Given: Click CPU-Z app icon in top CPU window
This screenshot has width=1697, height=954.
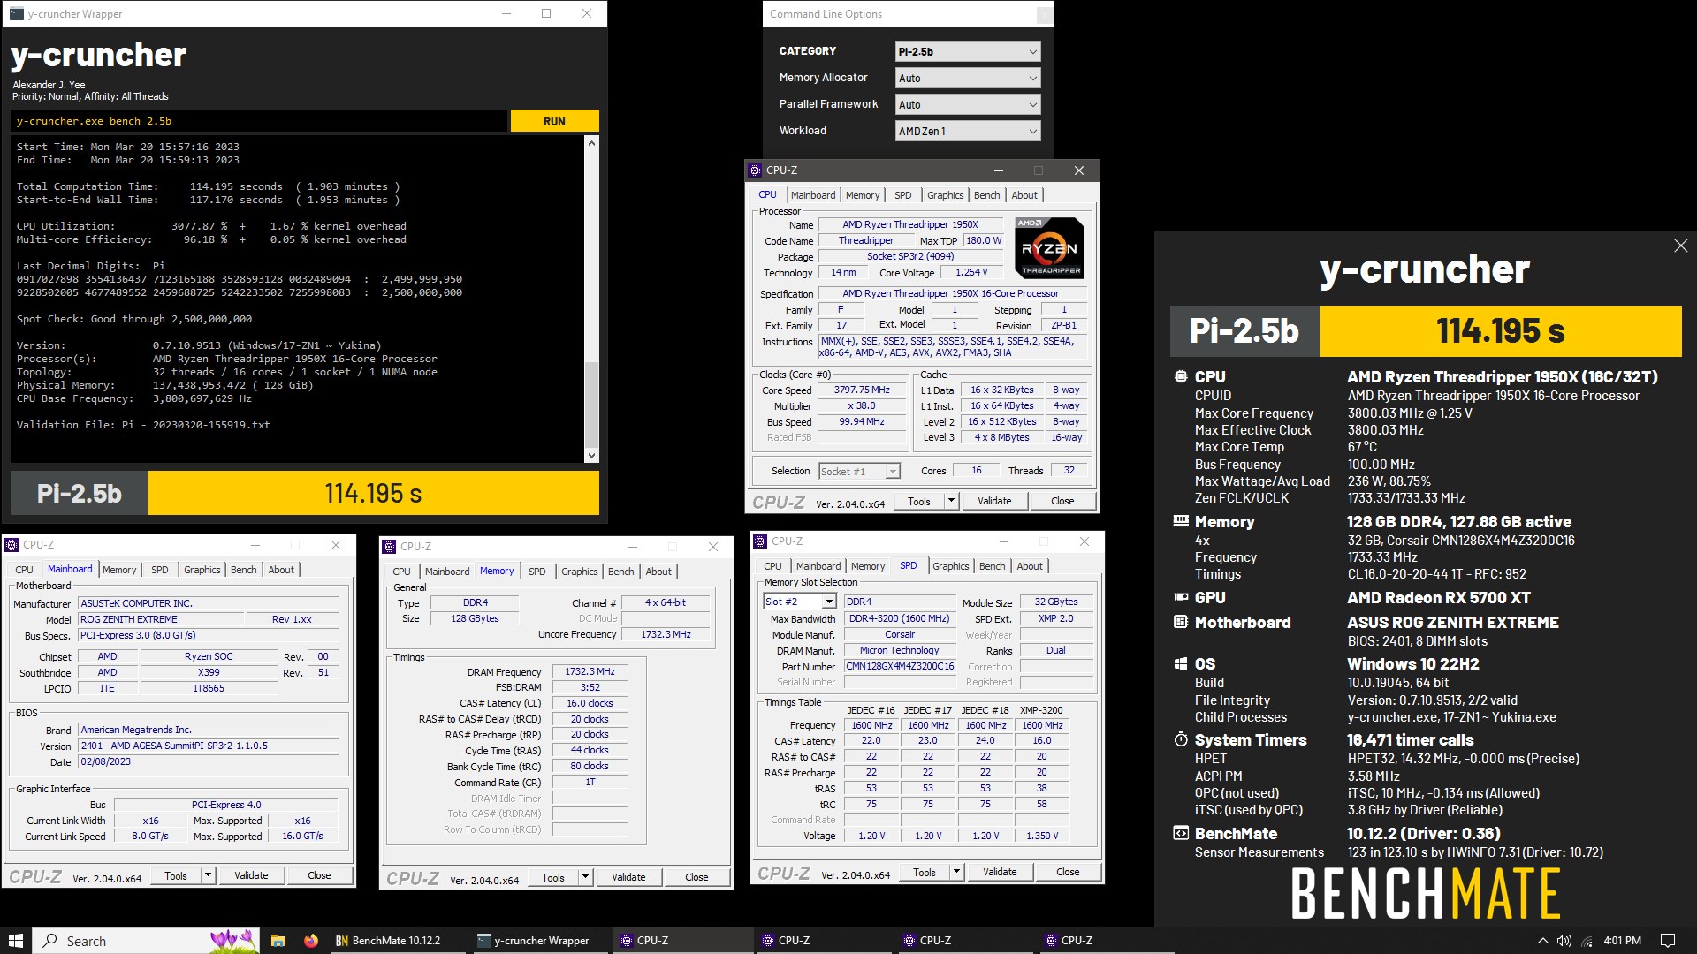Looking at the screenshot, I should 755,170.
